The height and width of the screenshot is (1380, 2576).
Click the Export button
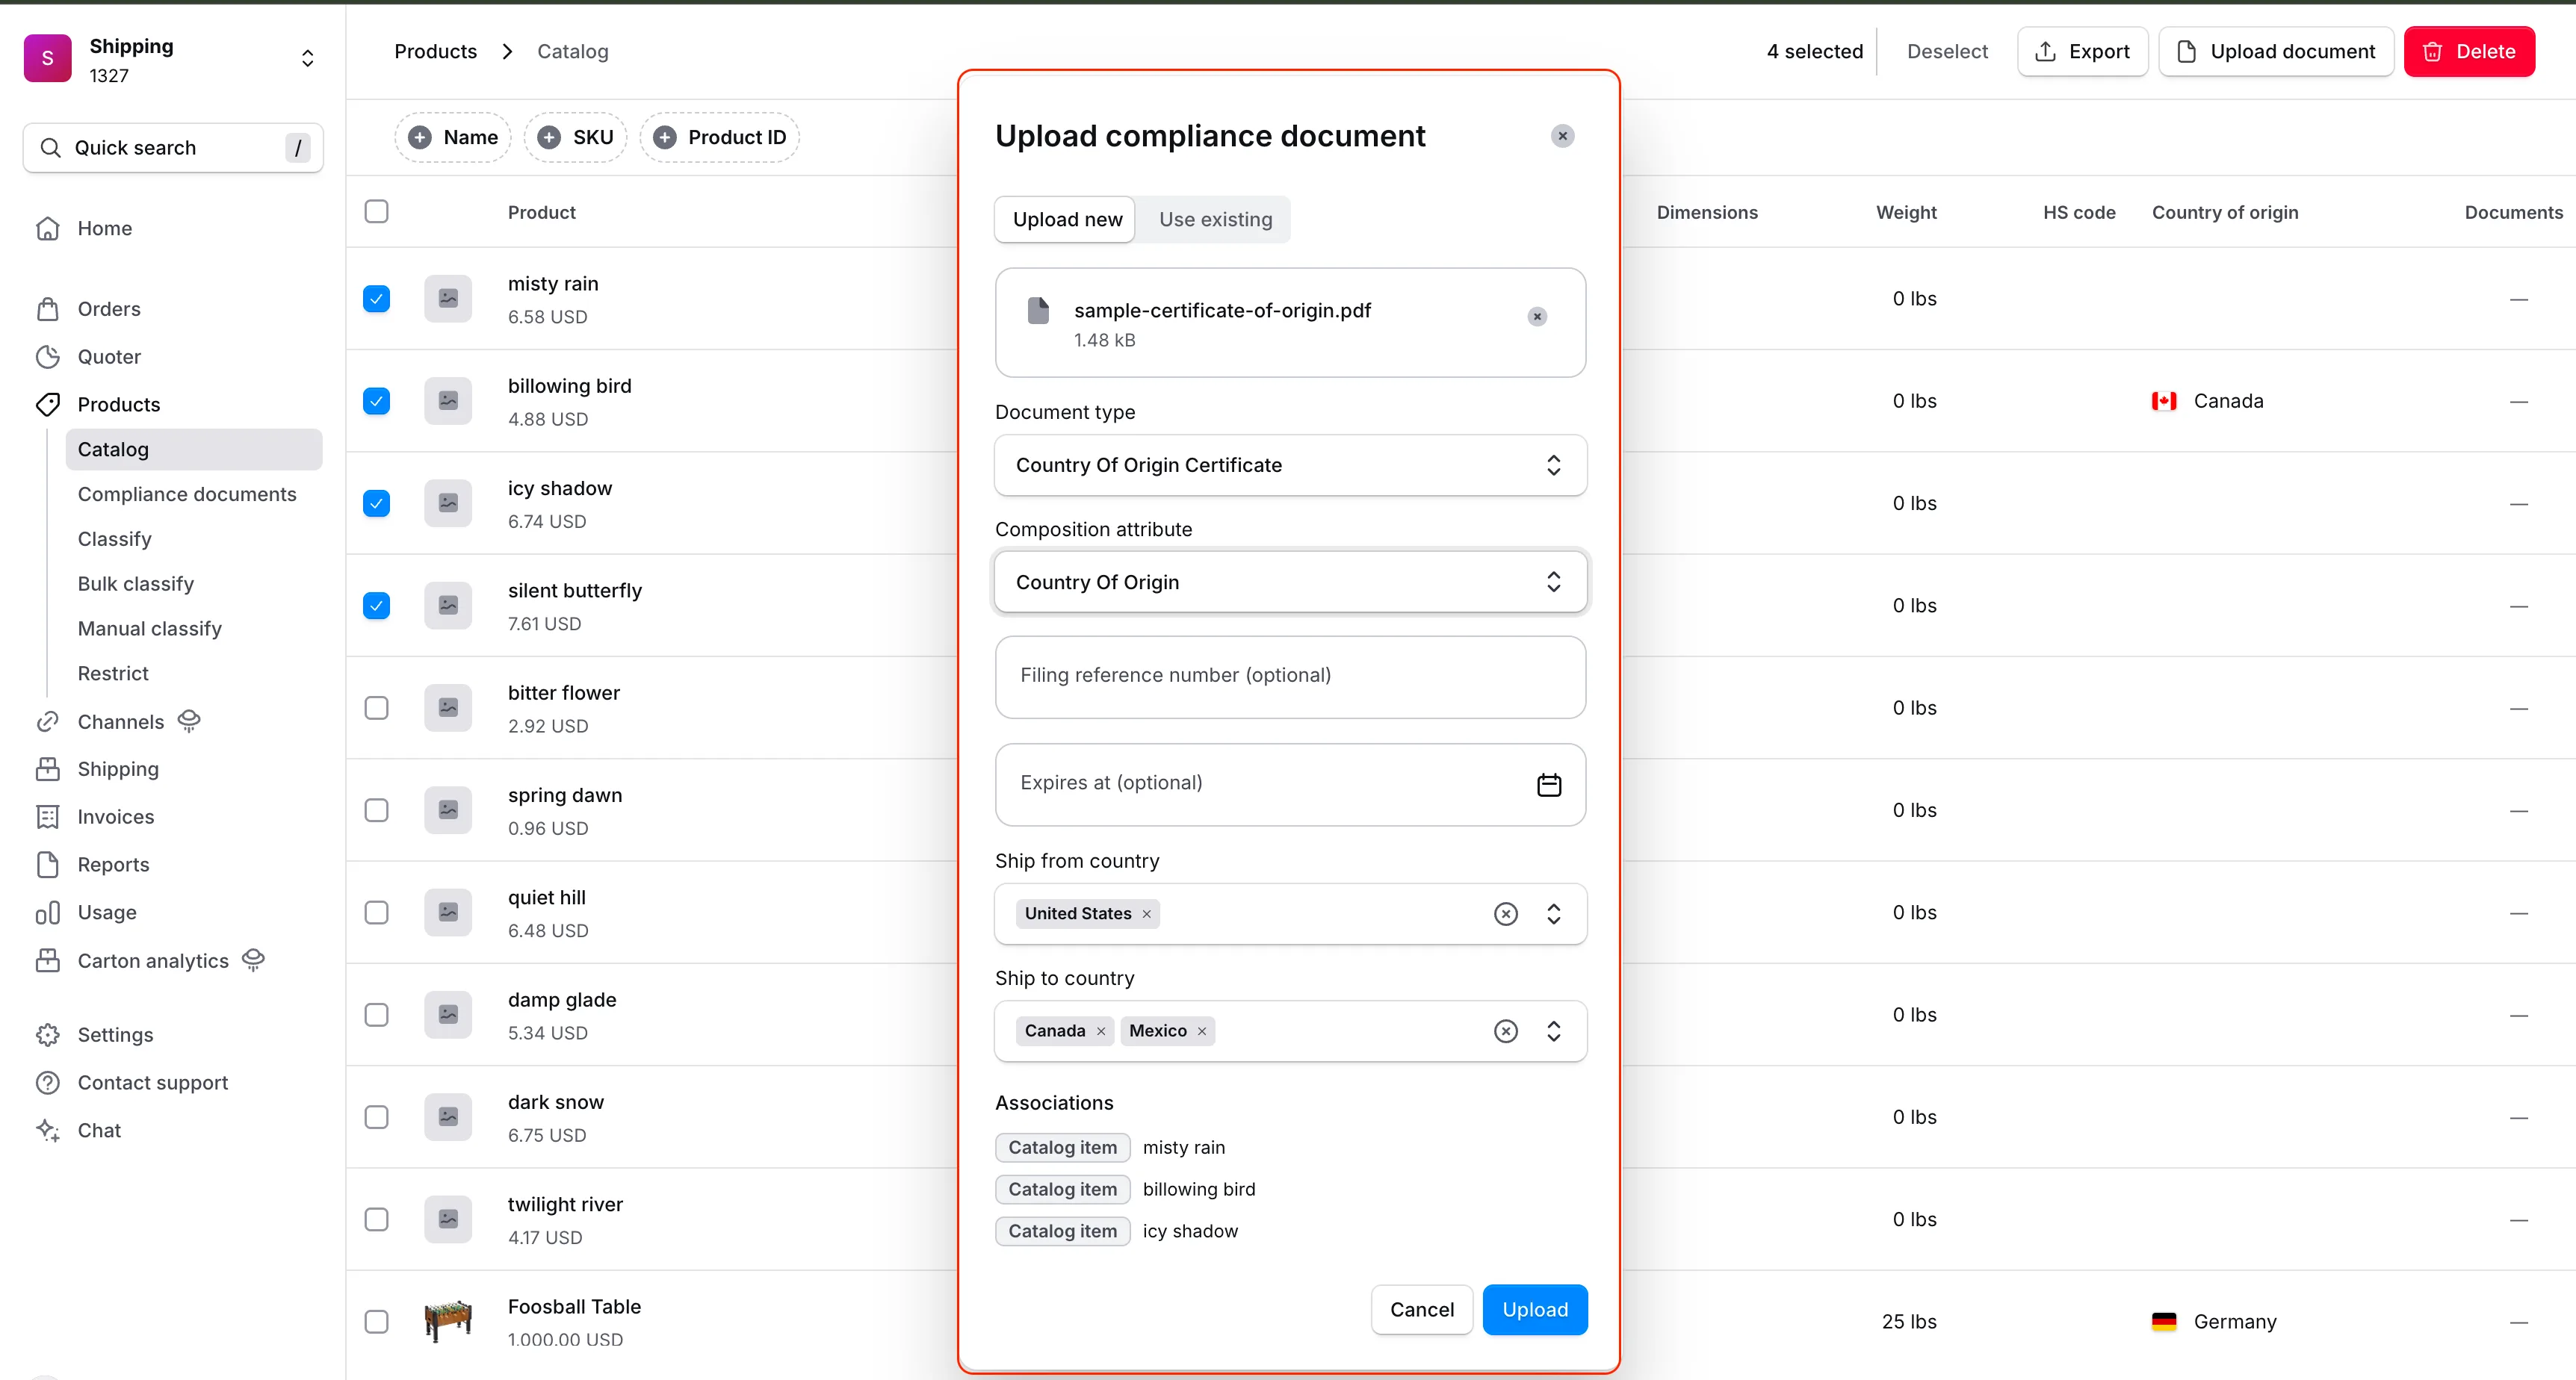pyautogui.click(x=2082, y=51)
